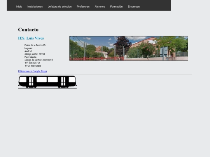Select the Leganés address line

coord(28,48)
